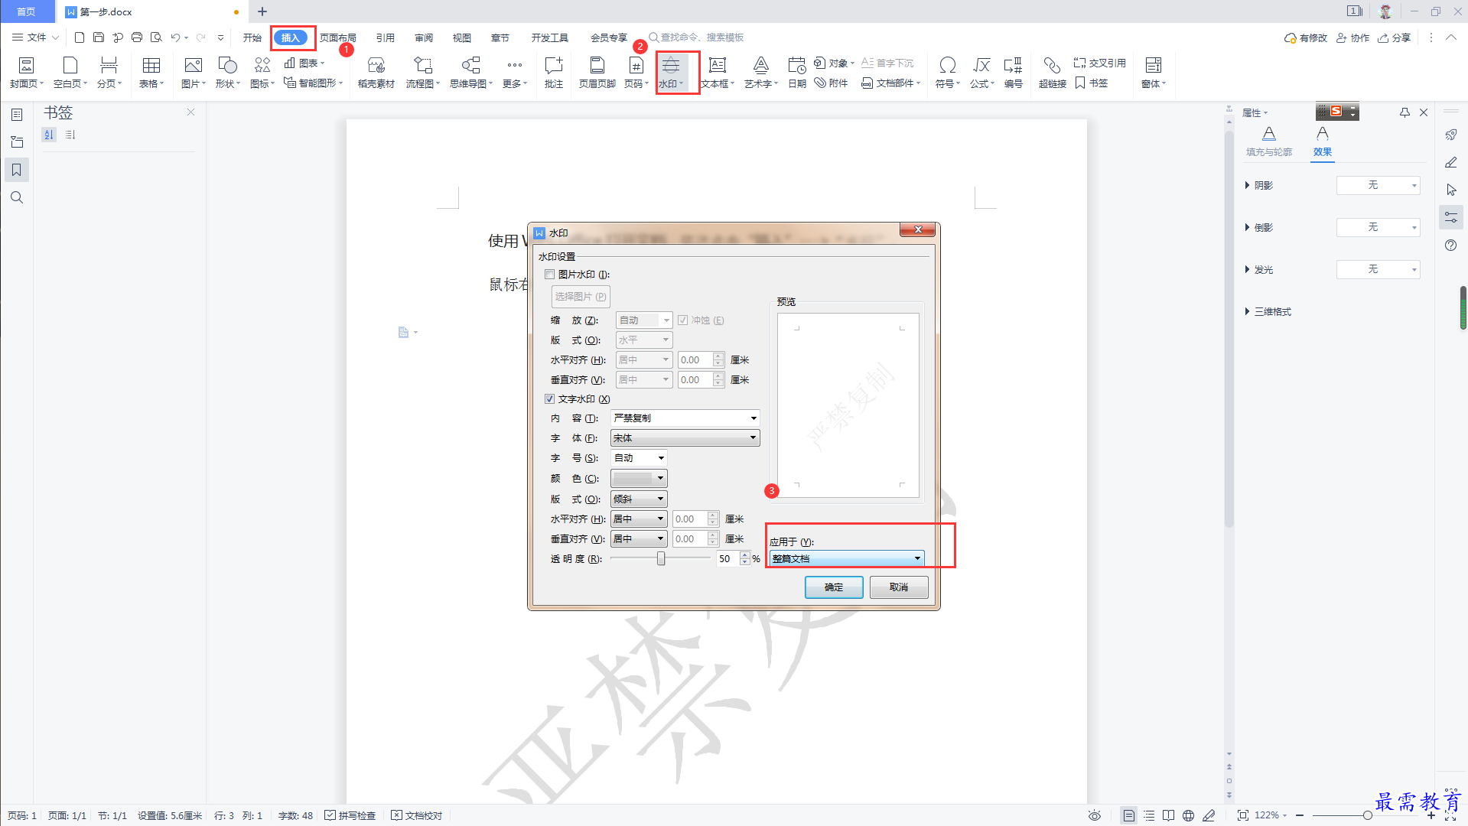Open the Apply To (应用于) dropdown

[x=847, y=559]
